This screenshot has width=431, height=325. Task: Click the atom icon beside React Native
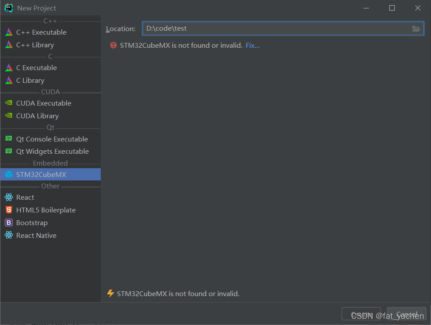tap(9, 235)
